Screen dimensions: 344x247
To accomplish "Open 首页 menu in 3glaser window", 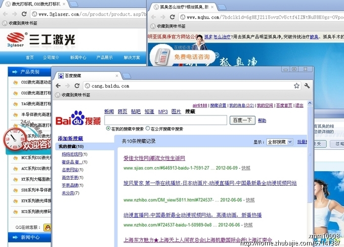I will [30, 58].
